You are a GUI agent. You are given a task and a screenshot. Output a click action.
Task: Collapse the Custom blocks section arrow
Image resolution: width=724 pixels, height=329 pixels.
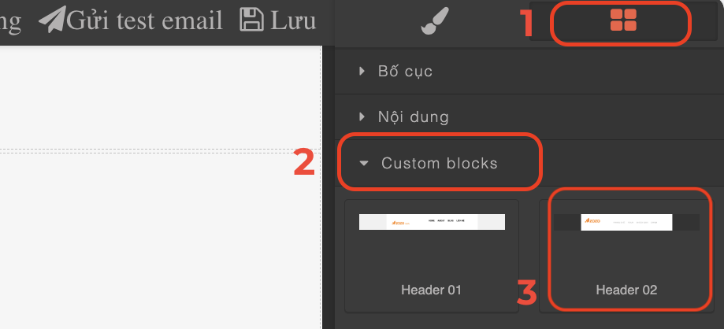[364, 163]
